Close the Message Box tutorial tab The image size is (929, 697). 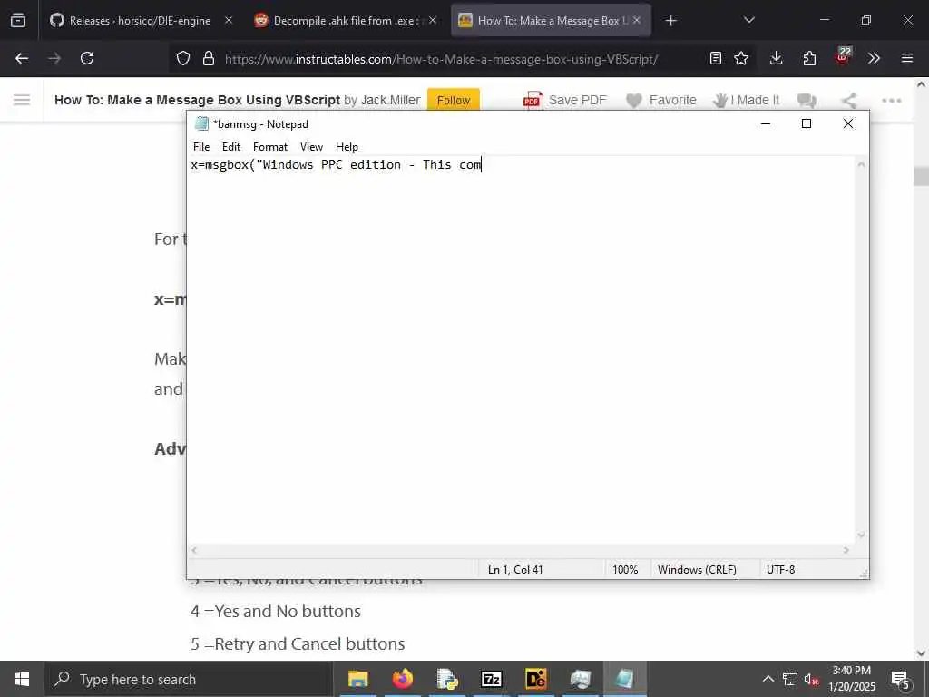tap(637, 20)
